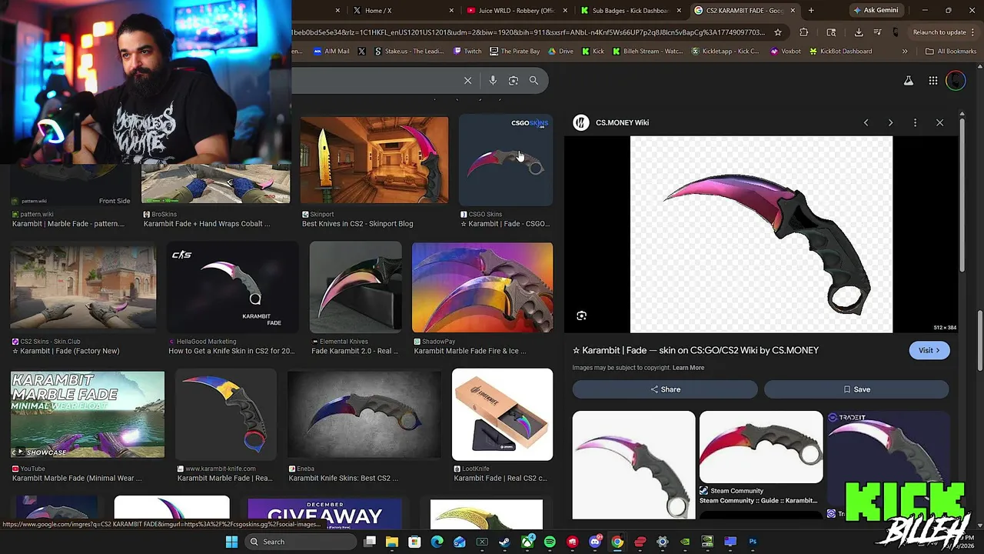Open Google Lens search by image

[x=514, y=80]
